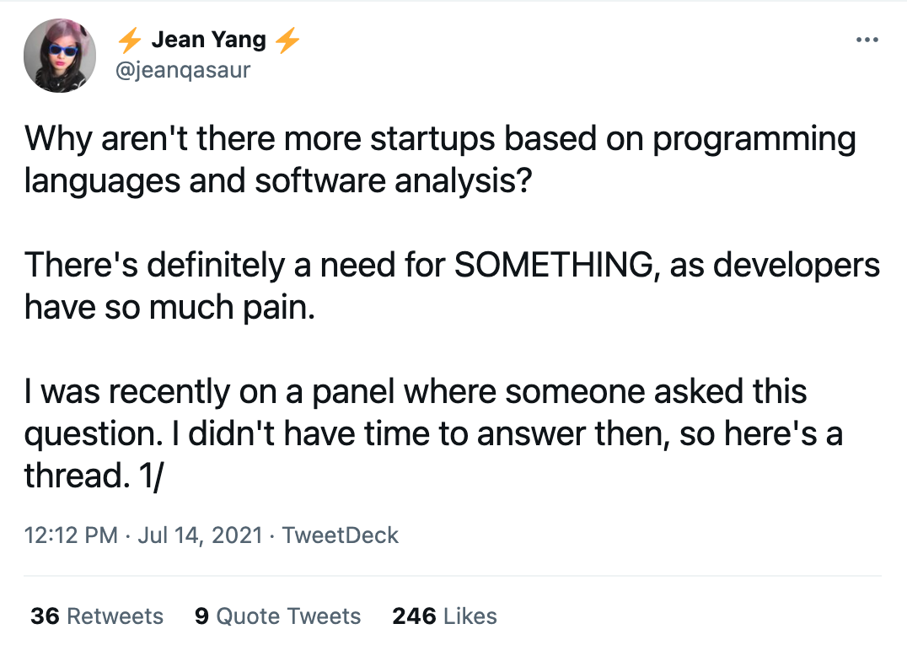Click the line "have so much pain."
The width and height of the screenshot is (907, 656).
tap(169, 308)
